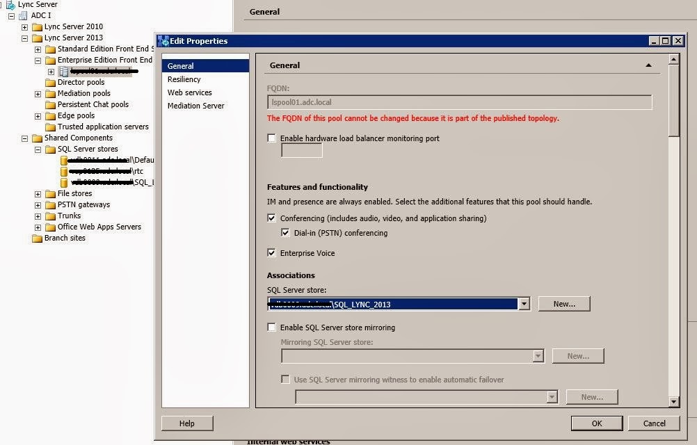The height and width of the screenshot is (445, 697).
Task: Collapse Enterprise Edition Front End pools node
Action: click(38, 60)
